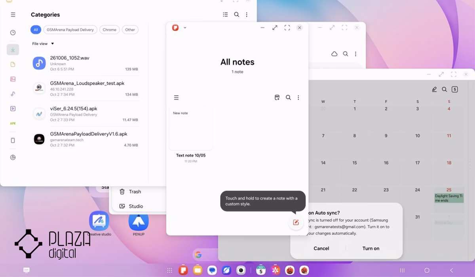Tap Home navigation button in taskbar
475x277 pixels.
(427, 270)
